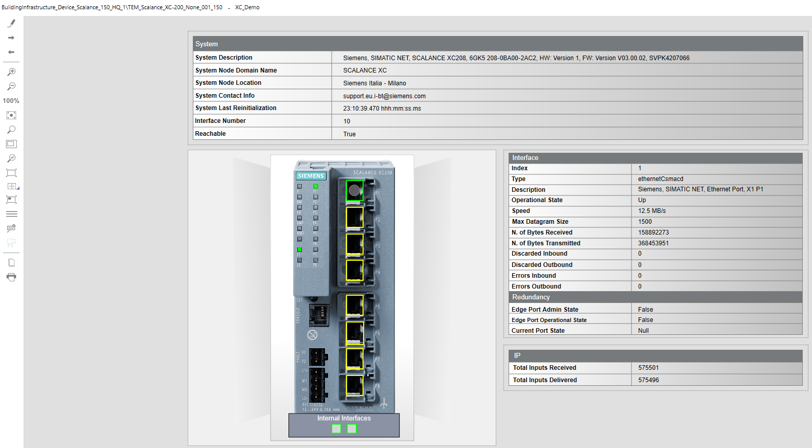Reset zoom using the 100% button
Screen dimensions: 812x448
pos(11,101)
